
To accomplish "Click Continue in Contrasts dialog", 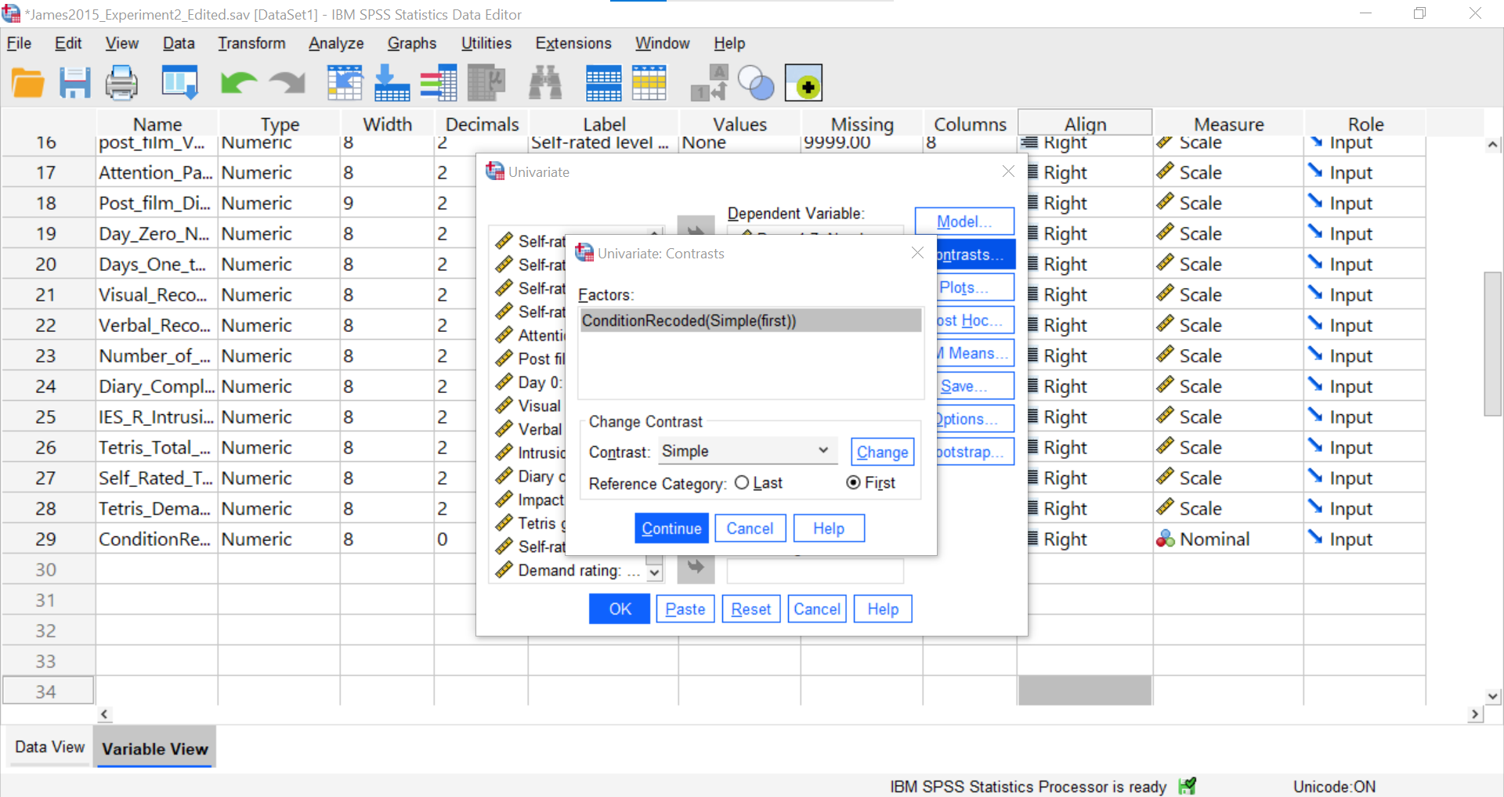I will point(671,528).
